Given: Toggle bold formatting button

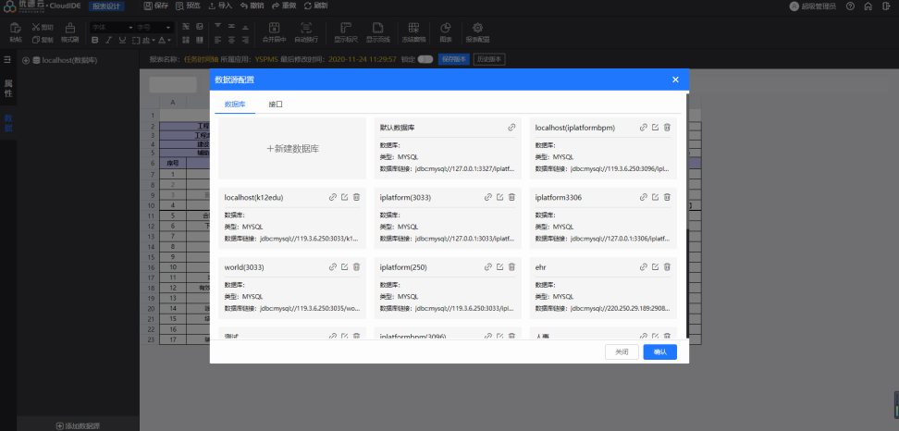Looking at the screenshot, I should coord(94,40).
